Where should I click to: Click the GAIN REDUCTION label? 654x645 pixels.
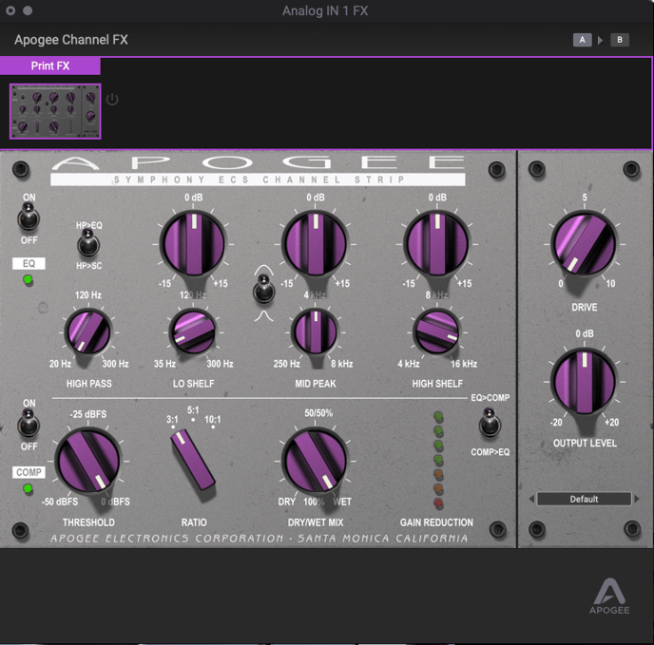coord(436,522)
